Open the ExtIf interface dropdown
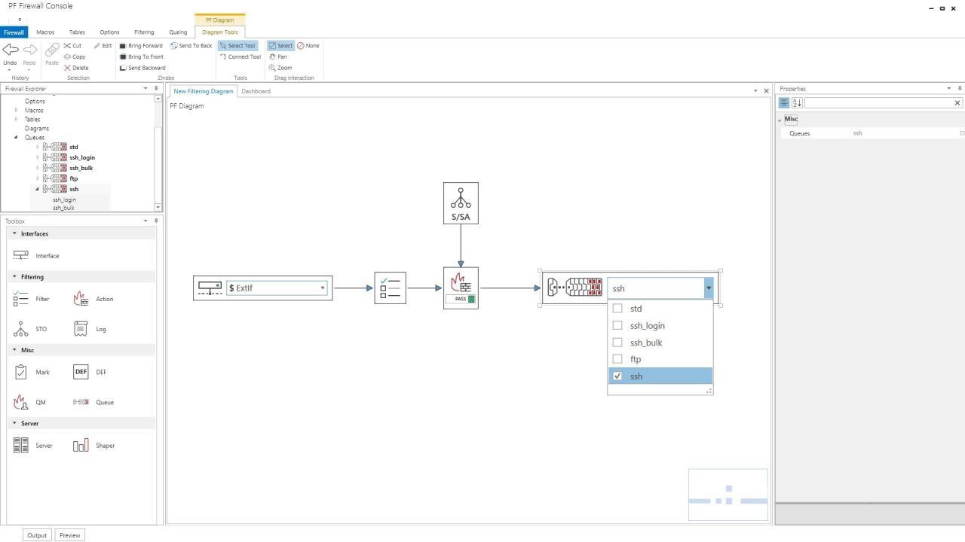Image resolution: width=965 pixels, height=542 pixels. (323, 288)
